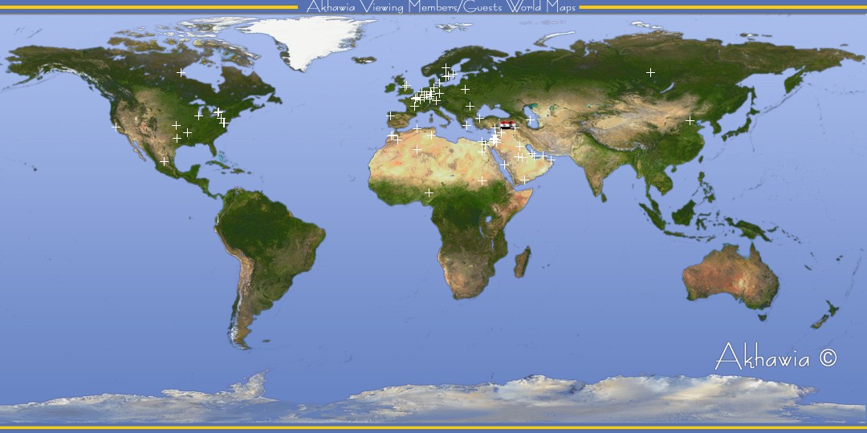Select the cross marker in Ukraine
Screen dimensions: 867x433
pos(470,106)
